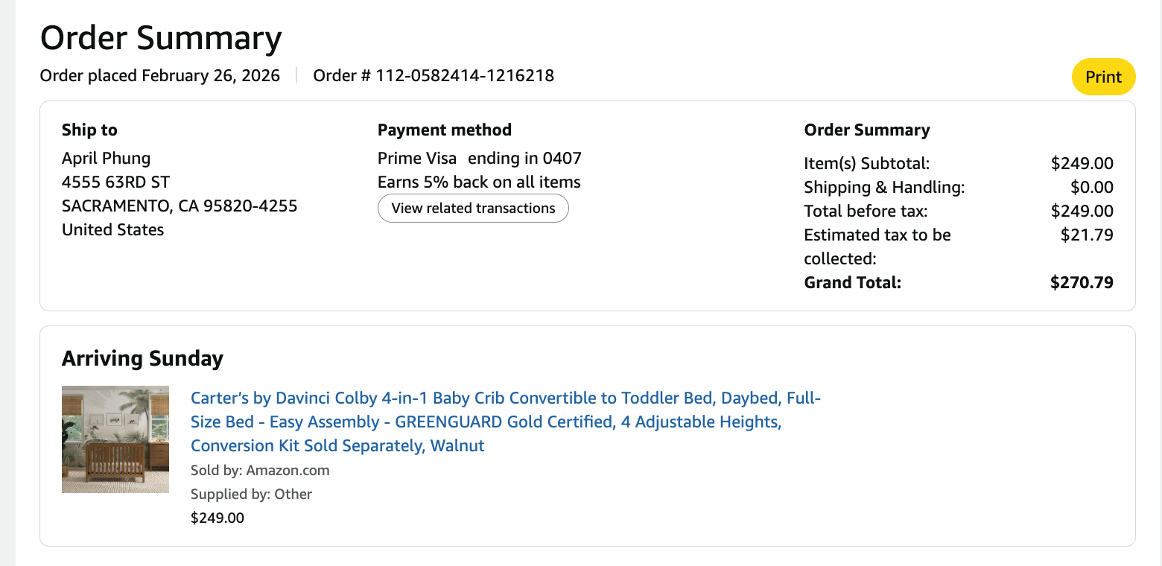
Task: Click the Order placed February 26, 2026 text
Action: pos(160,75)
